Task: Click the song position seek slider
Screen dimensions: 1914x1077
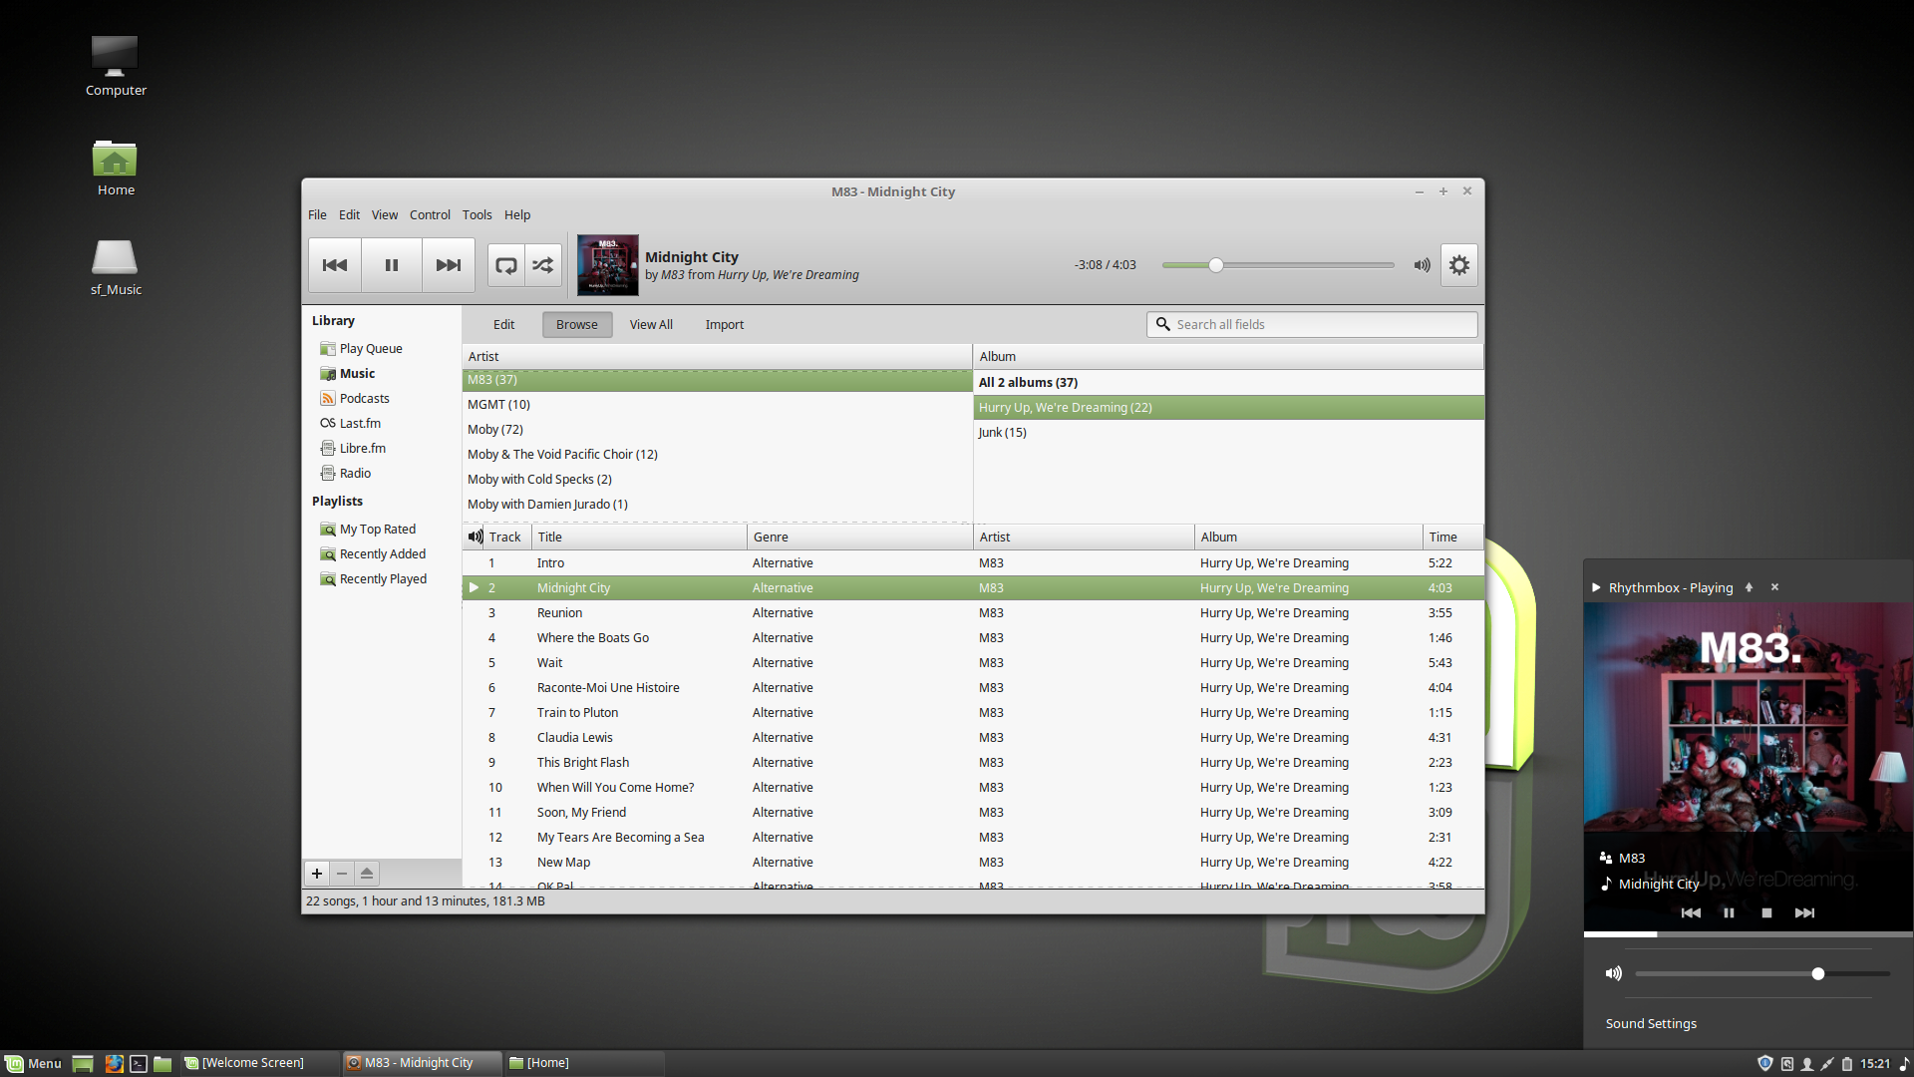Action: (1278, 265)
